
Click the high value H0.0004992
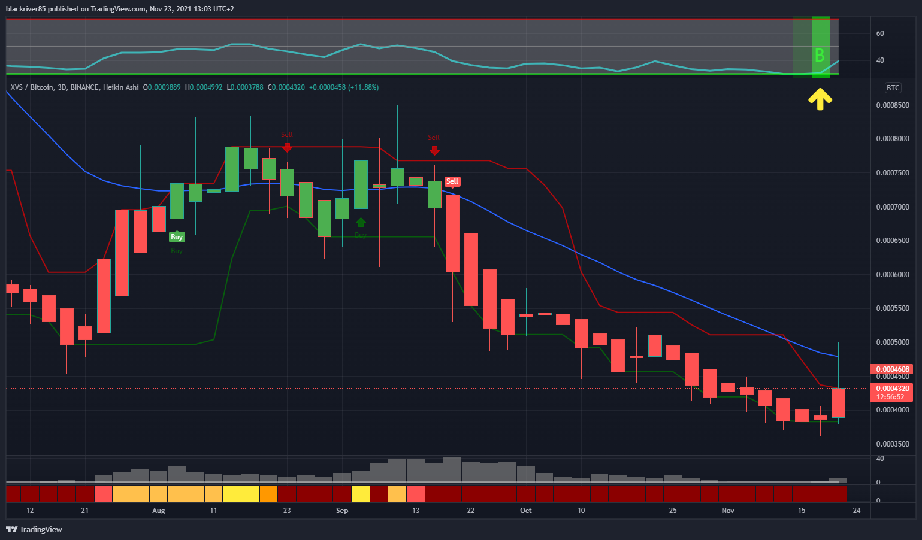[x=204, y=87]
